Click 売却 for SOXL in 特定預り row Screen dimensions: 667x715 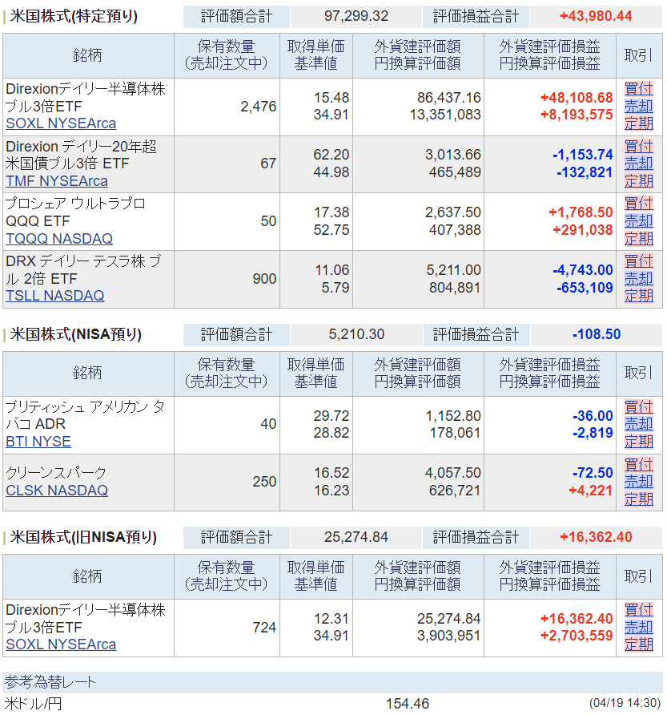[639, 107]
